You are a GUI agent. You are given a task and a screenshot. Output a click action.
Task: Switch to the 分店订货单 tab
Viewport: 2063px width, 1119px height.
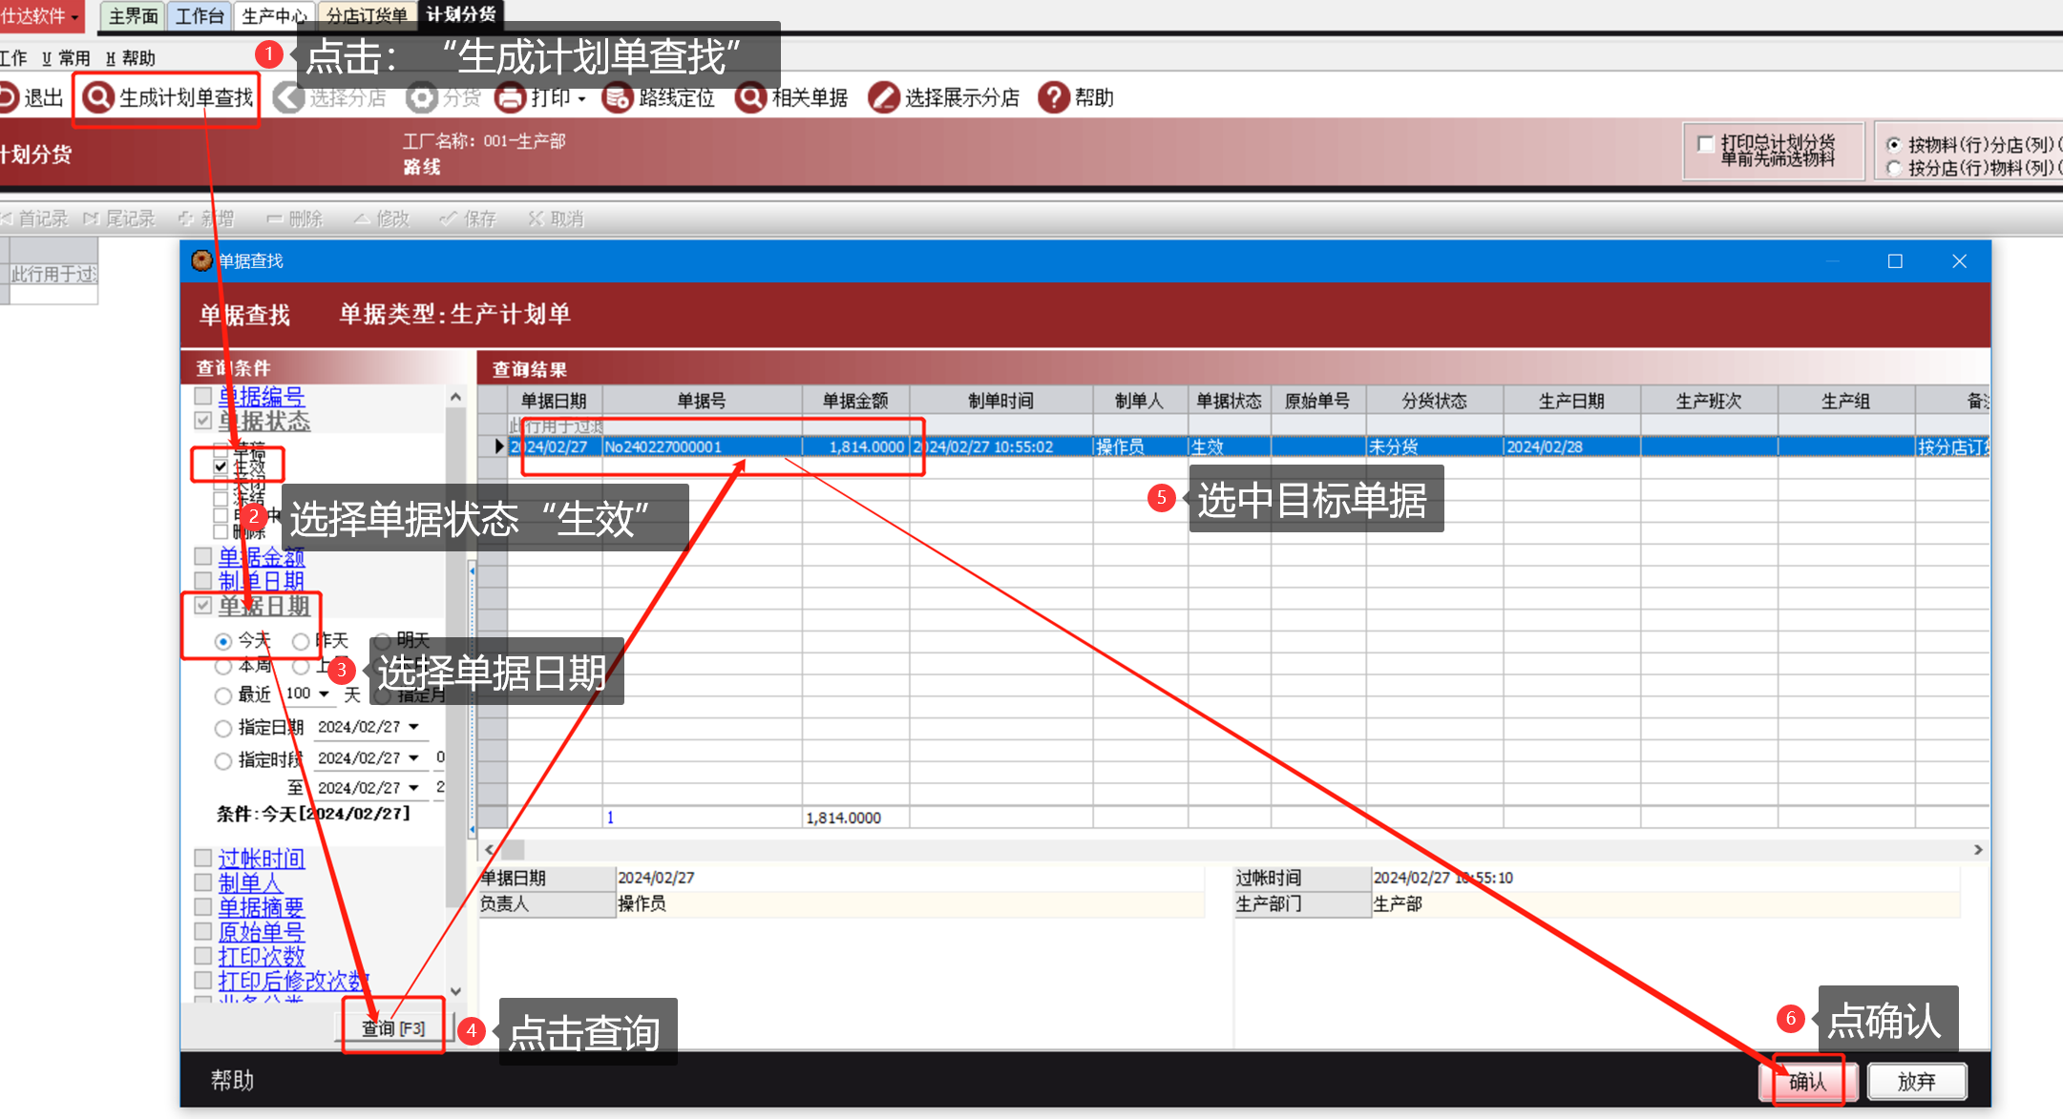click(367, 15)
